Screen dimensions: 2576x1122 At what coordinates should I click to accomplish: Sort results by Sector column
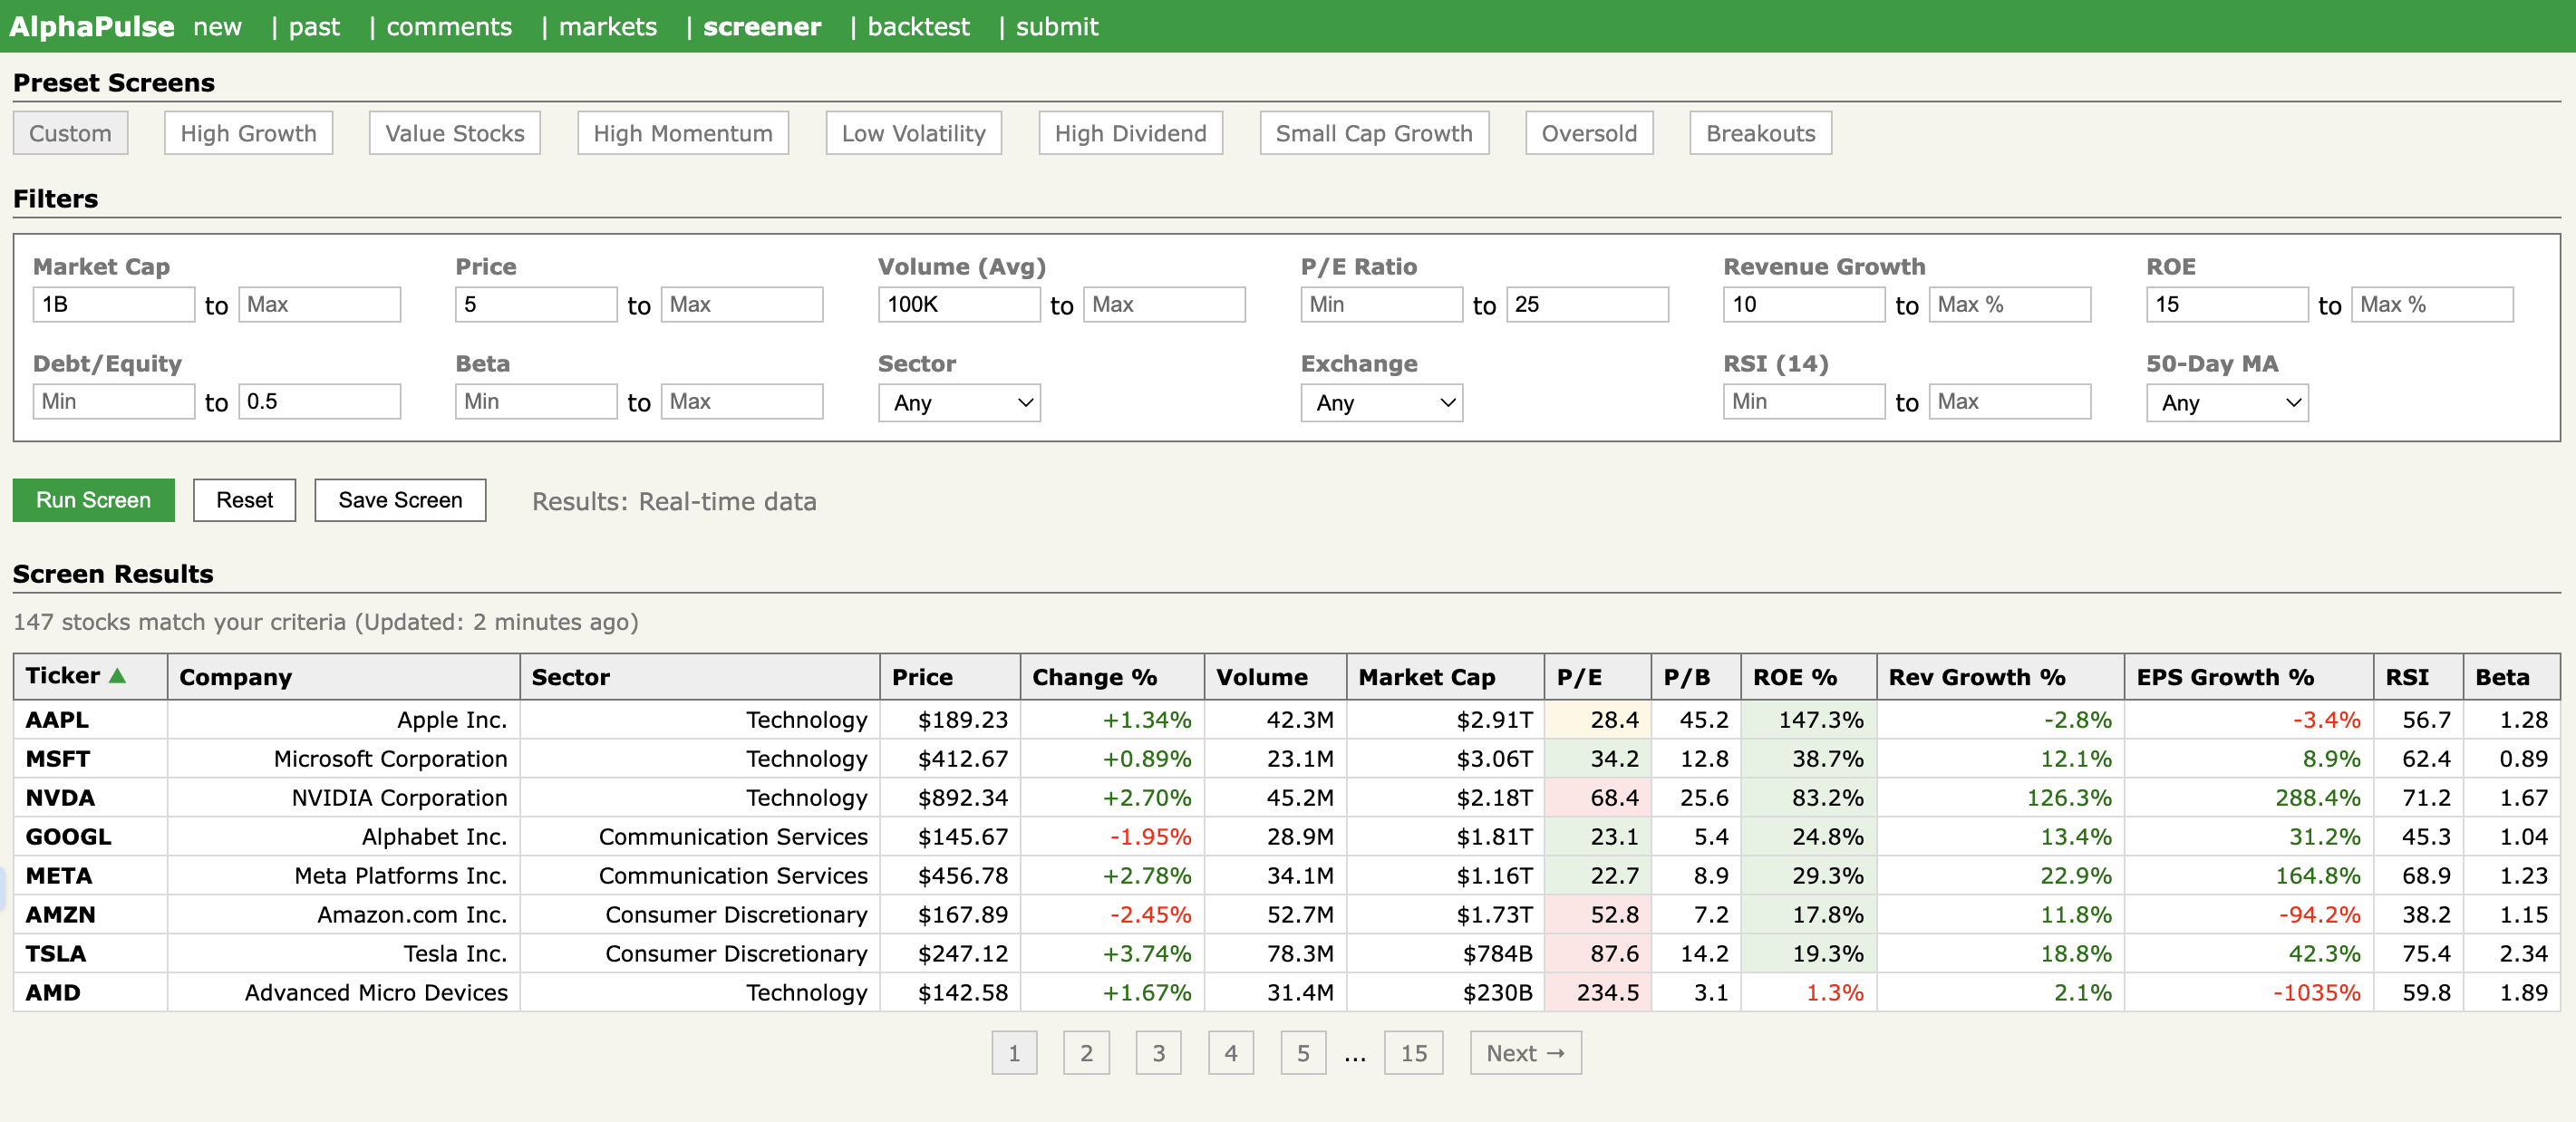point(699,677)
